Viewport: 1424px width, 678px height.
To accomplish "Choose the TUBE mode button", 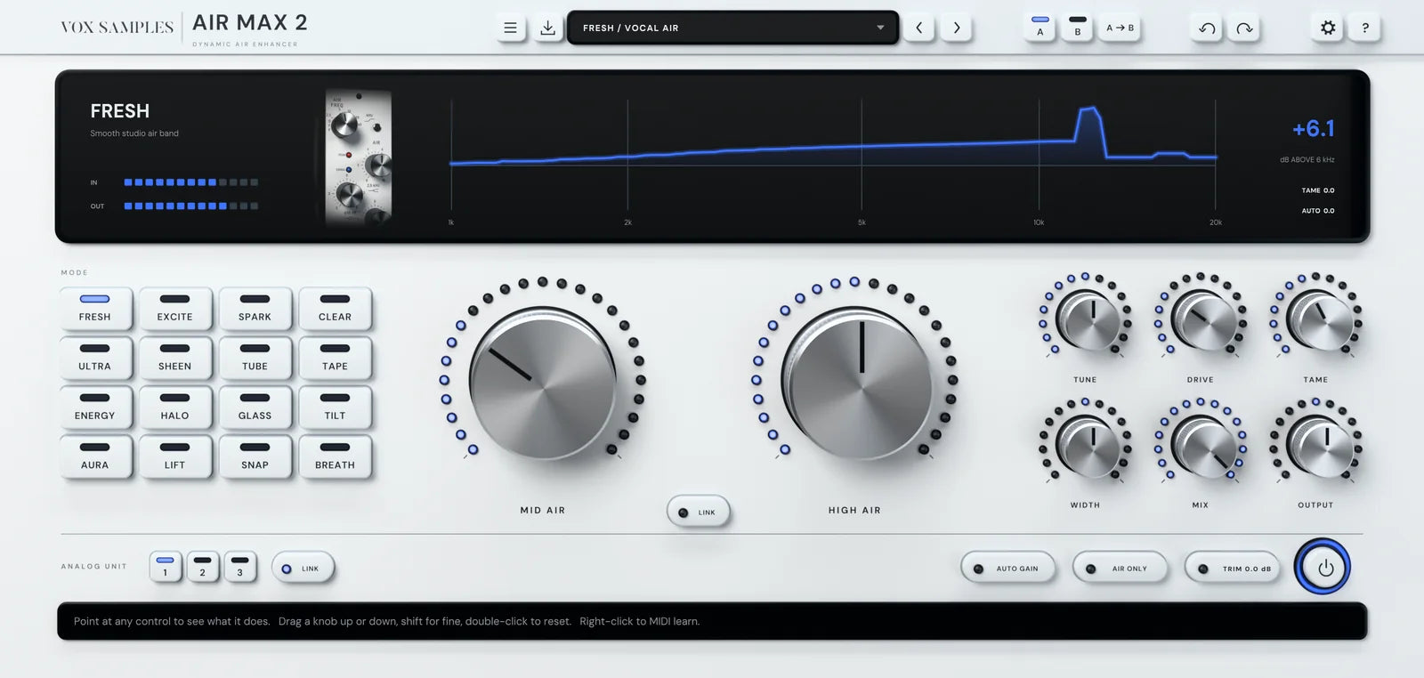I will click(x=255, y=358).
